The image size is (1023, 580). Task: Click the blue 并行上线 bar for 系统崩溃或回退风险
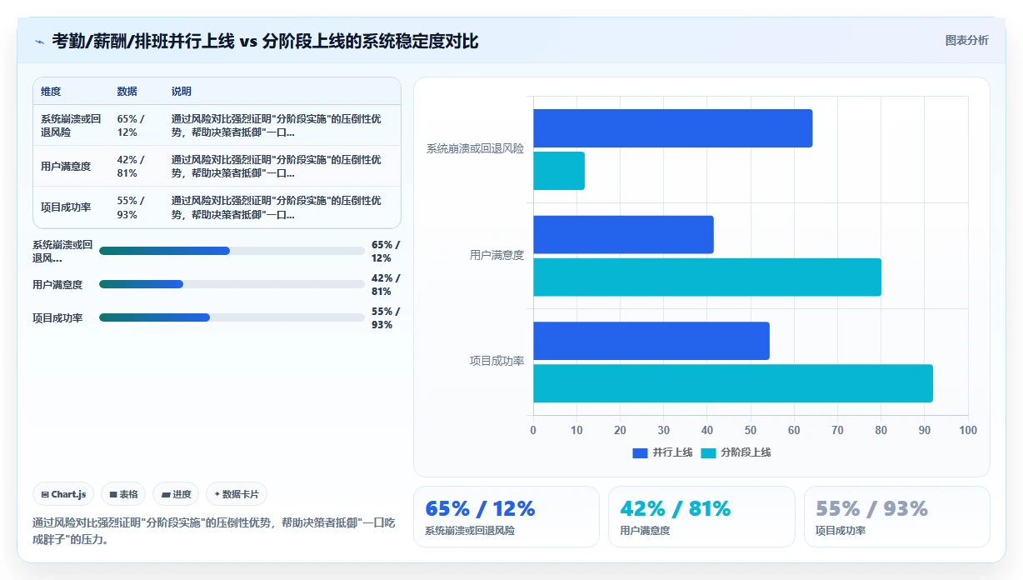[x=672, y=128]
